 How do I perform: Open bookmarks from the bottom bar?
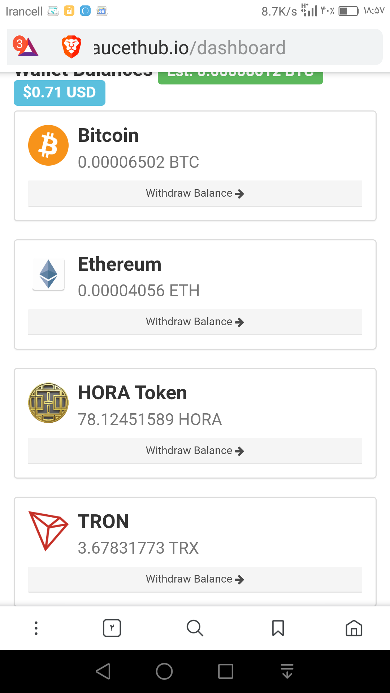(278, 628)
